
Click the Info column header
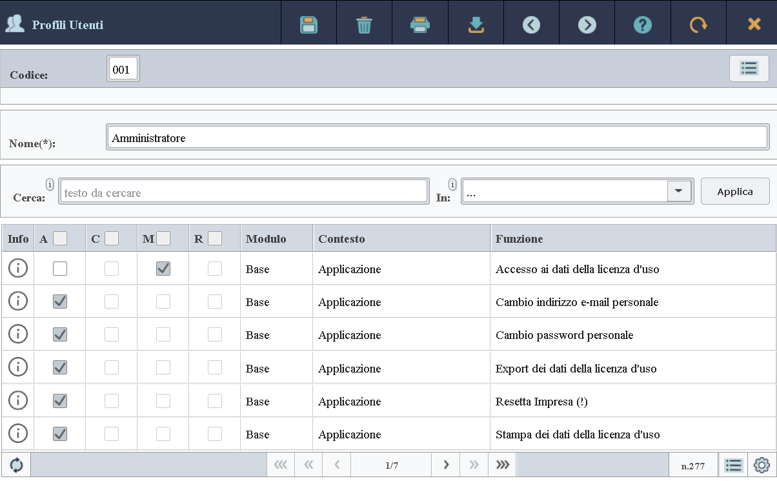pyautogui.click(x=18, y=239)
